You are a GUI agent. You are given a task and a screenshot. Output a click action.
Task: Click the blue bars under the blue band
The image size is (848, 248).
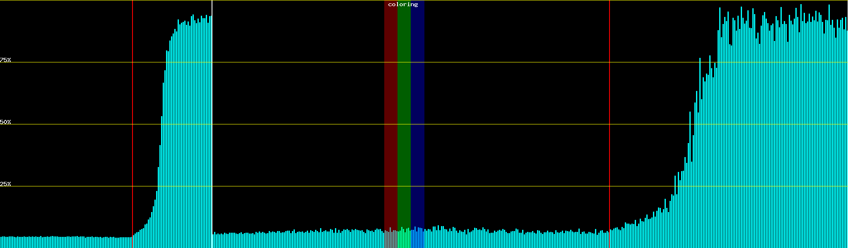click(417, 240)
